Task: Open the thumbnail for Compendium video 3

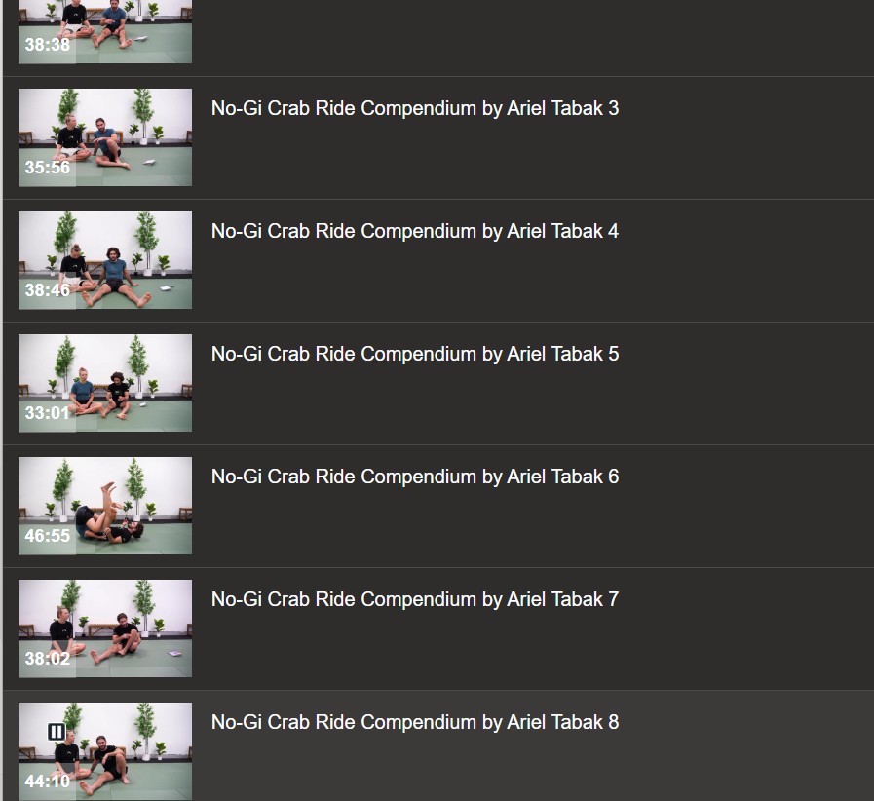Action: pyautogui.click(x=105, y=137)
